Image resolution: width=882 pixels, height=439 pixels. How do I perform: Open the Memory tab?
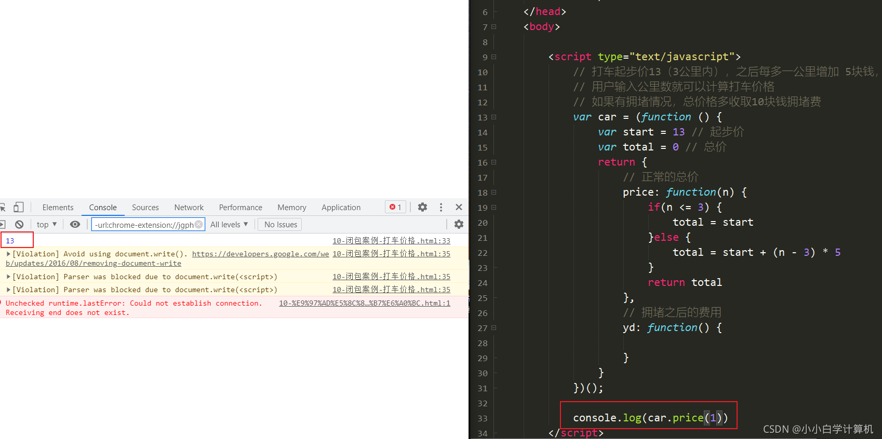pyautogui.click(x=292, y=207)
